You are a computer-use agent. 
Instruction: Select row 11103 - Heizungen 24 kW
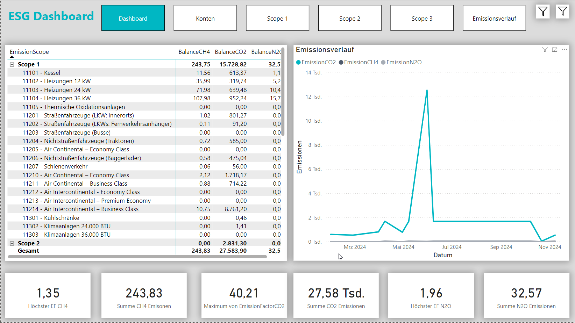[x=144, y=90]
